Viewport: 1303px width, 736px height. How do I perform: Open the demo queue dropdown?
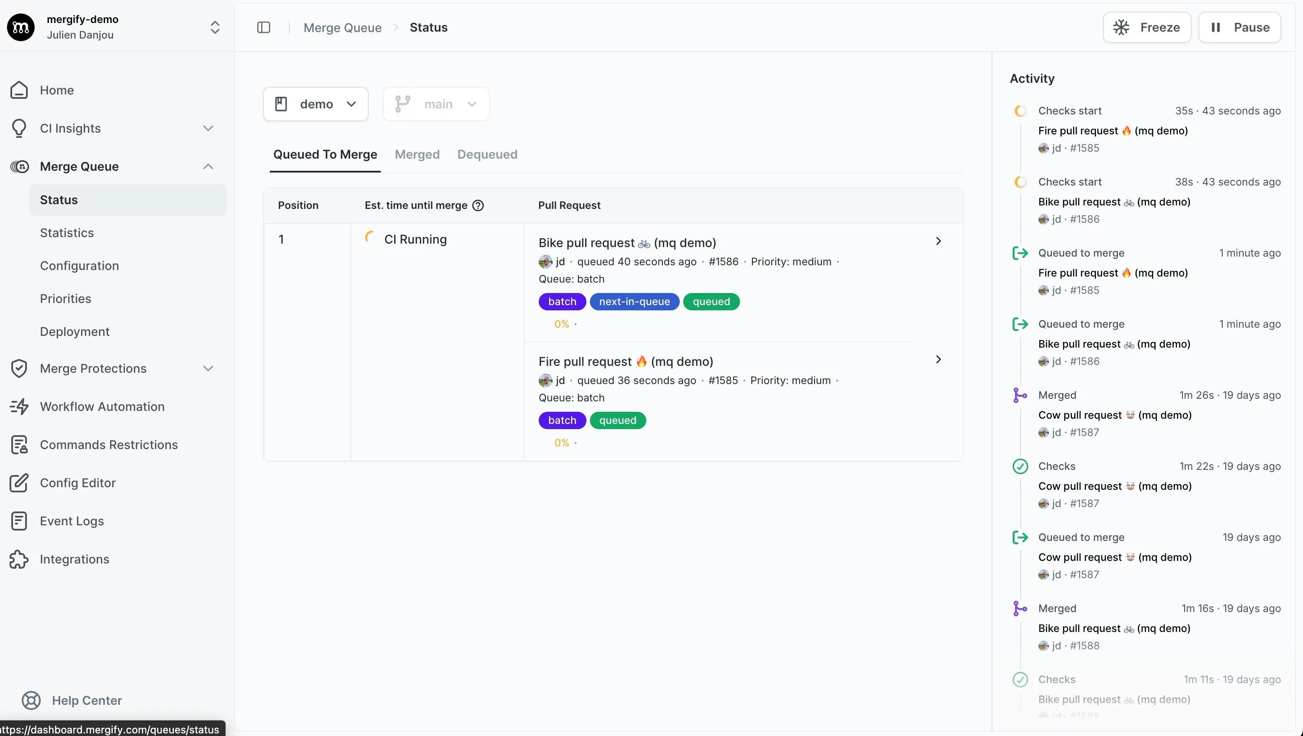point(315,104)
